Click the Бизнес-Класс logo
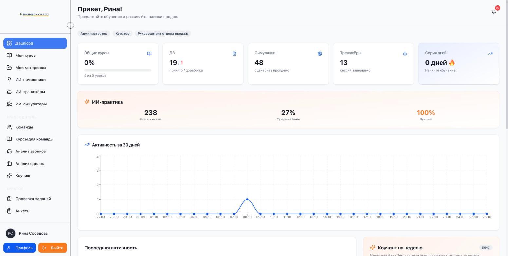The image size is (508, 256). point(34,14)
